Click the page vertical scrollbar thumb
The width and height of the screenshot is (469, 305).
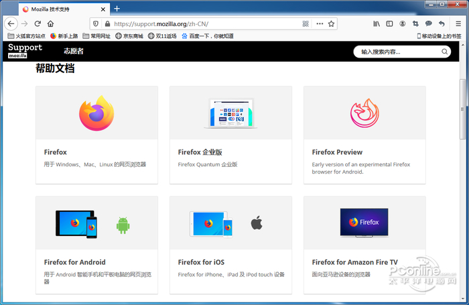(463, 109)
